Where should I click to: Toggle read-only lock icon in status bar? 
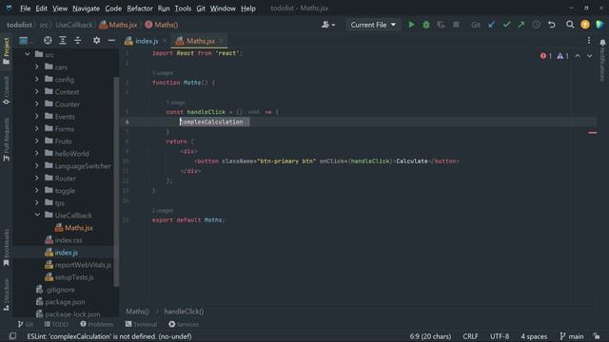click(x=597, y=336)
